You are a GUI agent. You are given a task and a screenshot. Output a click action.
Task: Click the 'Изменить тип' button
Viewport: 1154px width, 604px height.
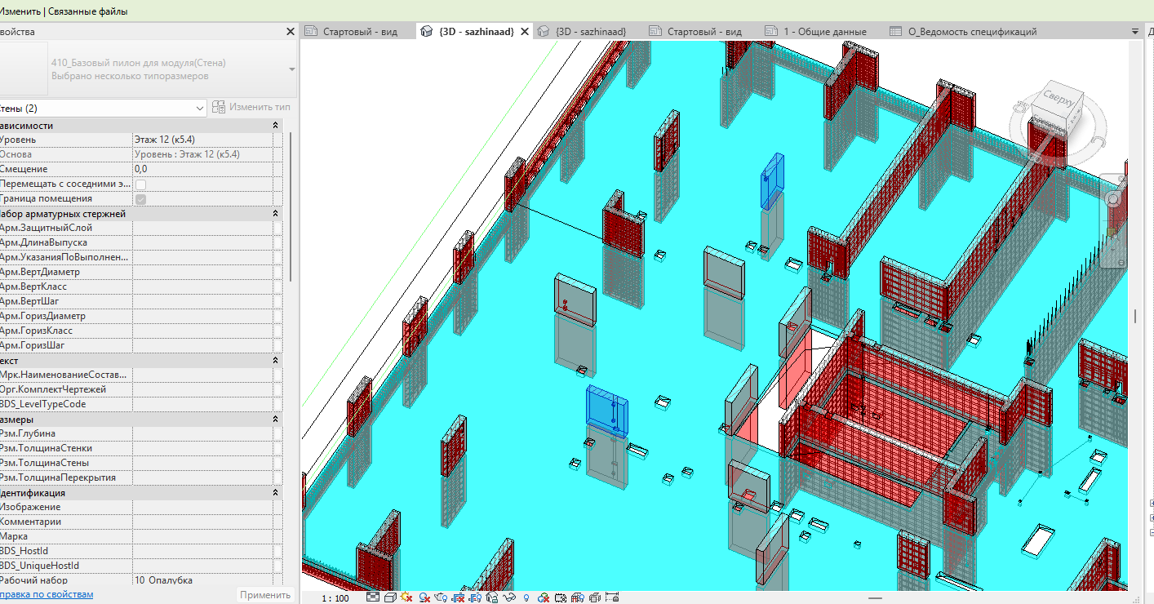[x=251, y=107]
